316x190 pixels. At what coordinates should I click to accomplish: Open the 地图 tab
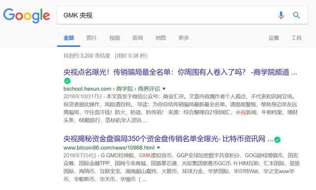[x=160, y=38]
